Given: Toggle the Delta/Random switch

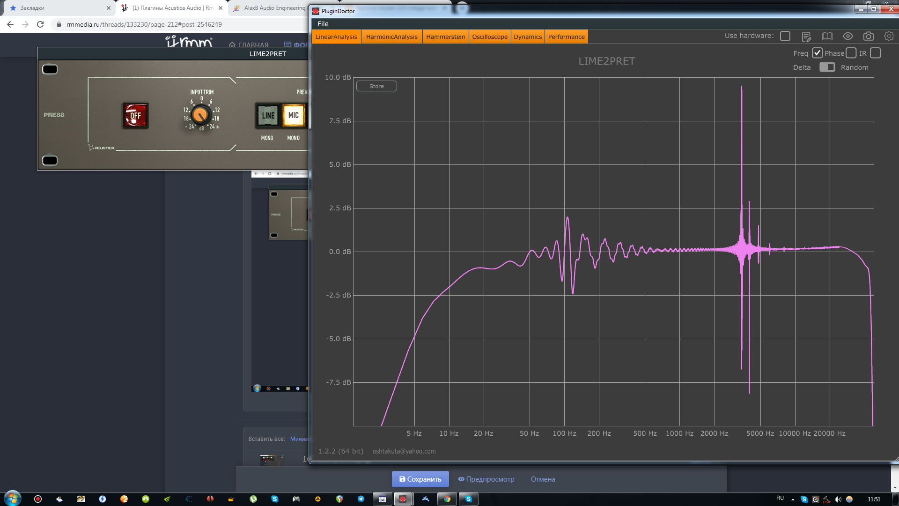Looking at the screenshot, I should 827,67.
